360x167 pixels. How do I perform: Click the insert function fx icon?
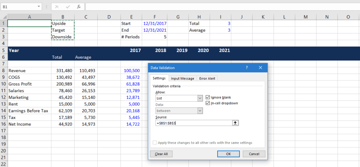[x=79, y=7]
